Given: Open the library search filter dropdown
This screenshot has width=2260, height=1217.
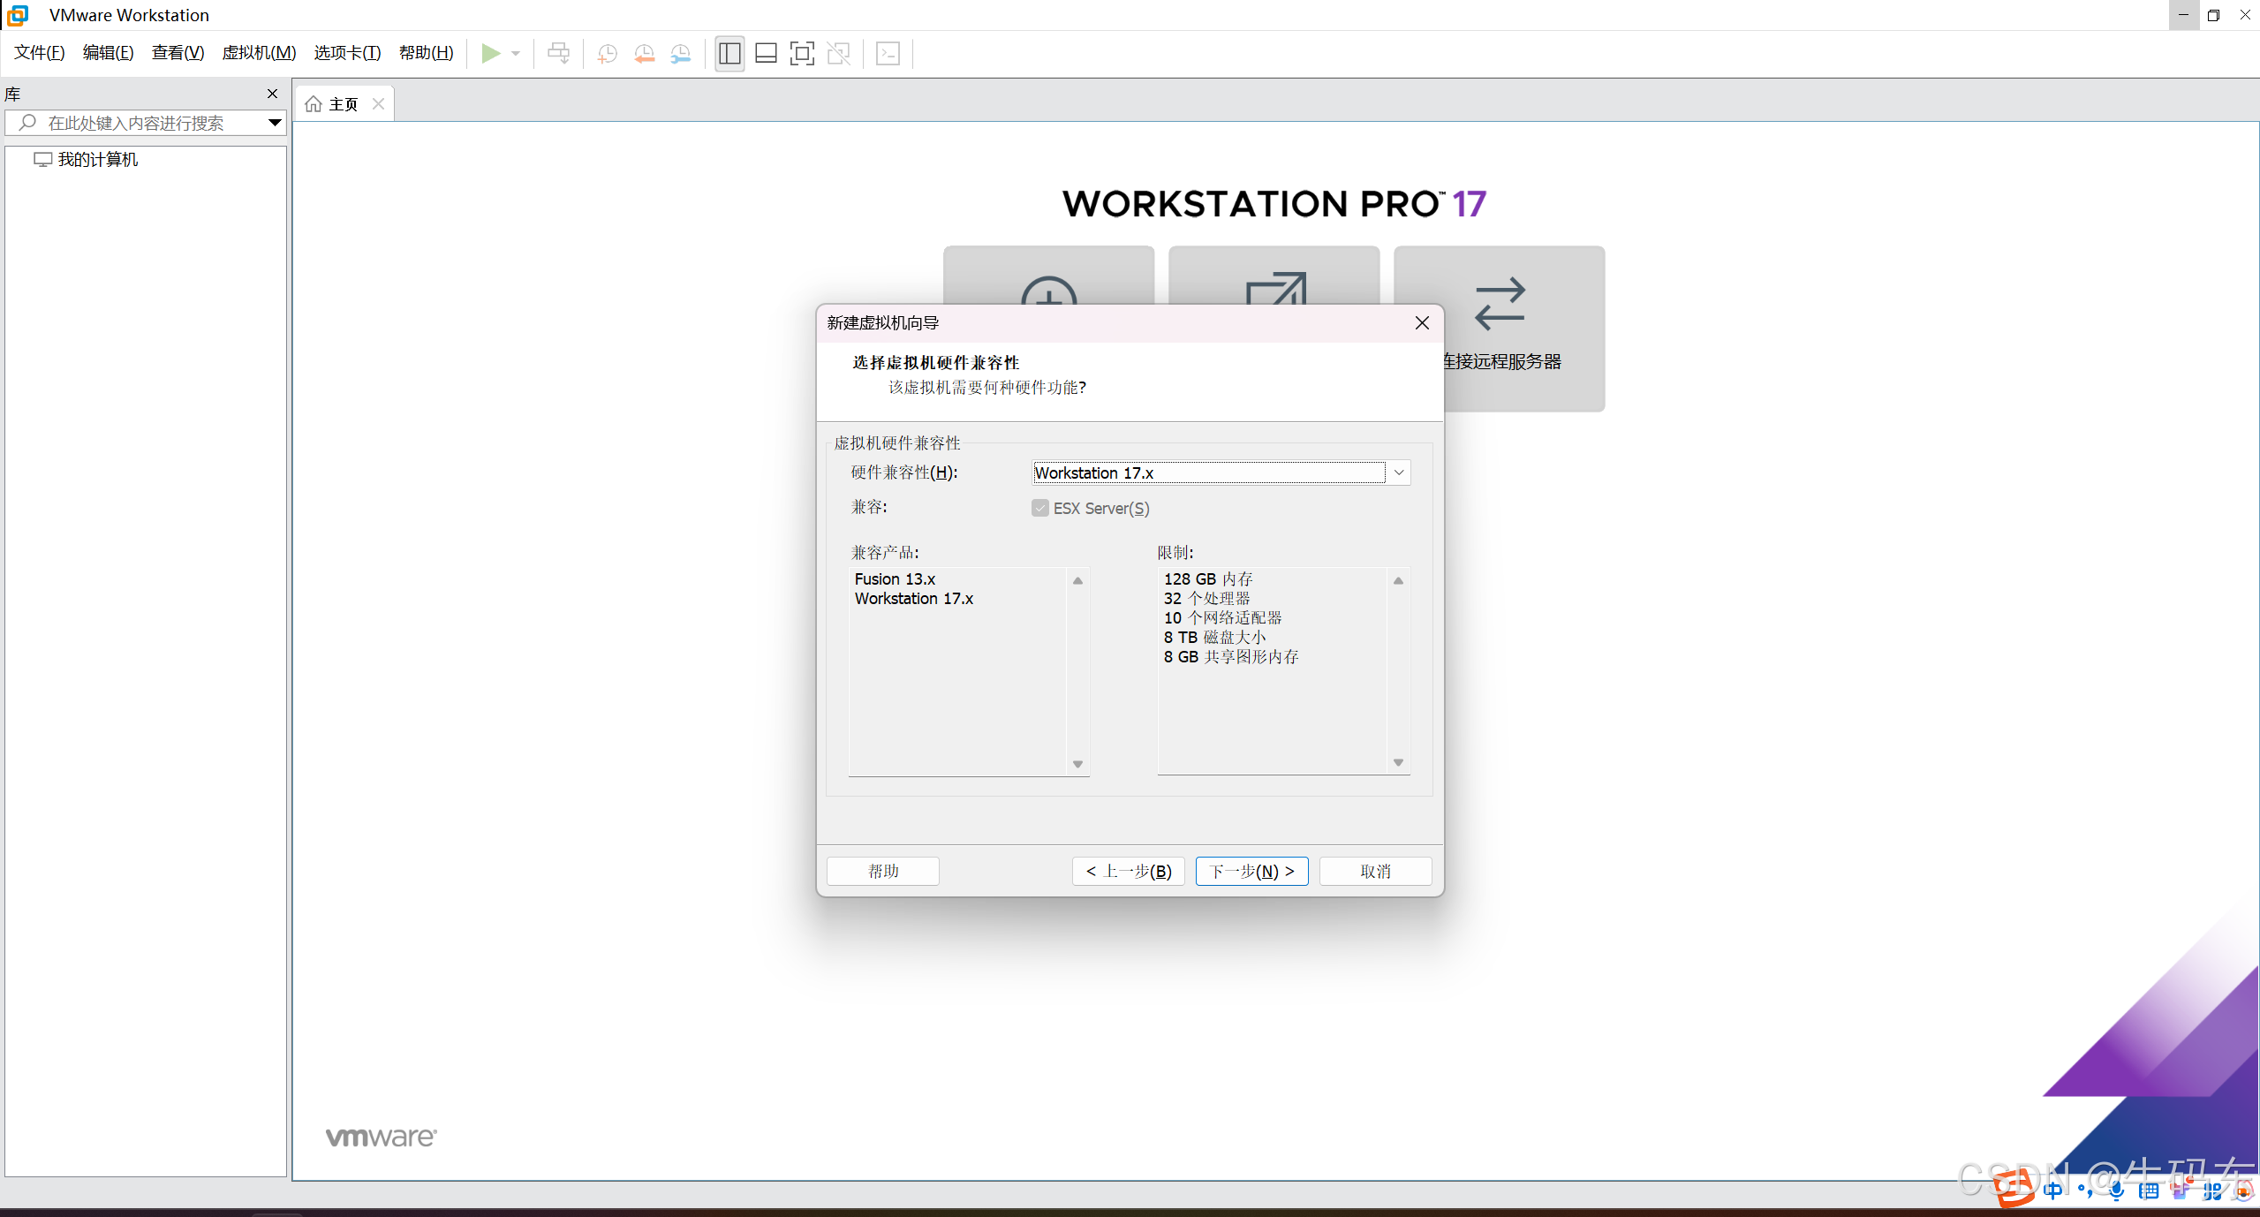Looking at the screenshot, I should [275, 123].
